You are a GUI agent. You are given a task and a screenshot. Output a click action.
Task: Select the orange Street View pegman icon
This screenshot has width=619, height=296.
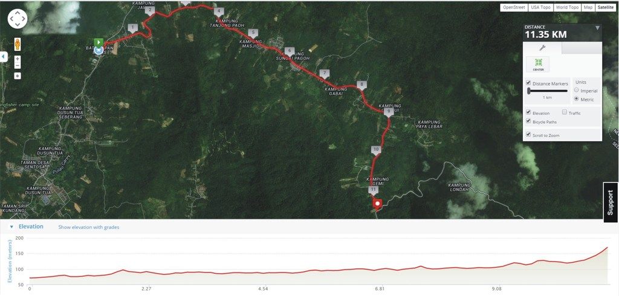point(18,44)
